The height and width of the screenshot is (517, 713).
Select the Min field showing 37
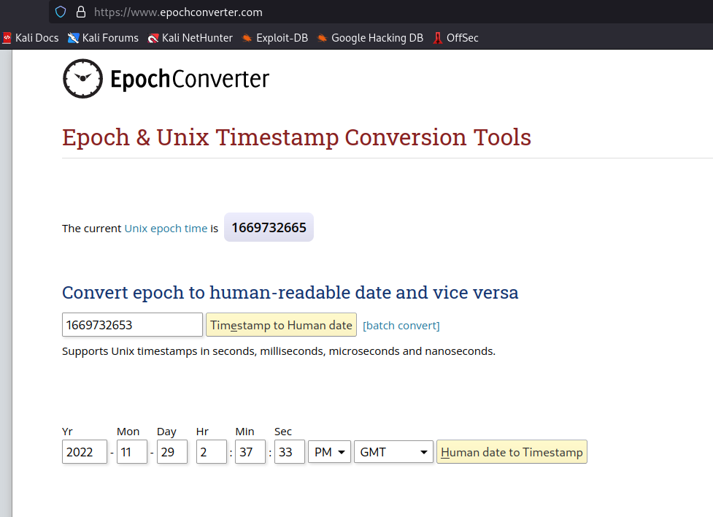250,452
